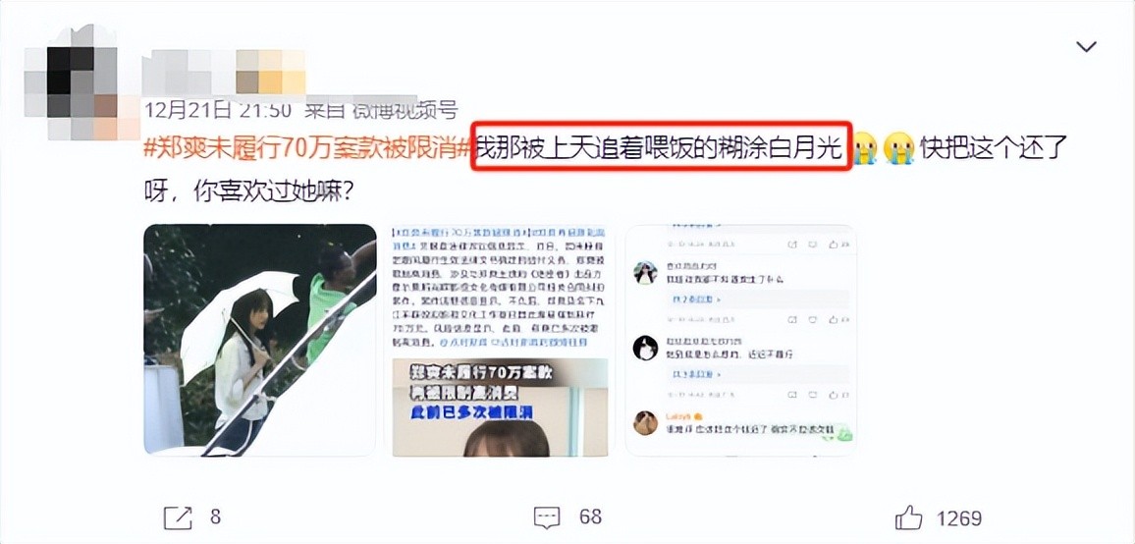The image size is (1135, 544).
Task: Open the news text screenshot thumbnail
Action: (500, 340)
